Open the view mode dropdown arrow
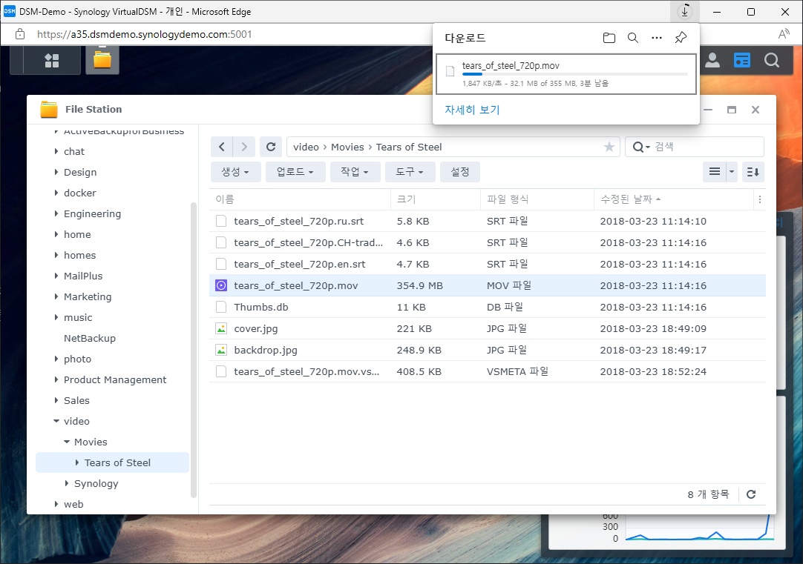Image resolution: width=803 pixels, height=564 pixels. 732,172
